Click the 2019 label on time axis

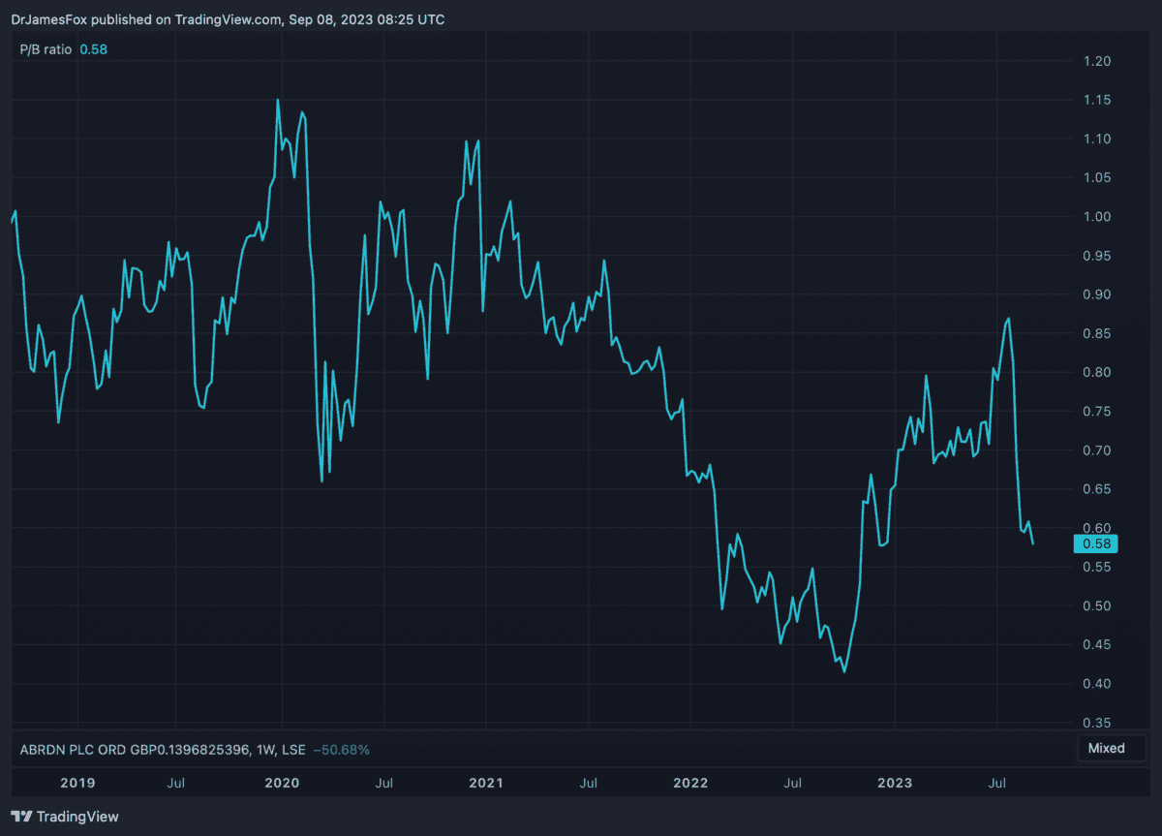click(77, 783)
